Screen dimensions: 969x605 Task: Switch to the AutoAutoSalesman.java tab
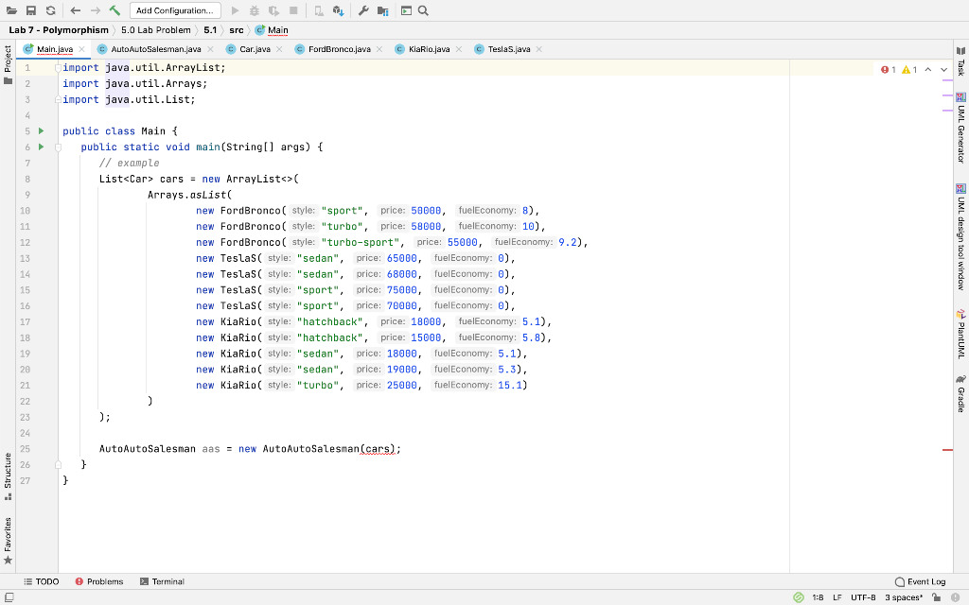[155, 48]
